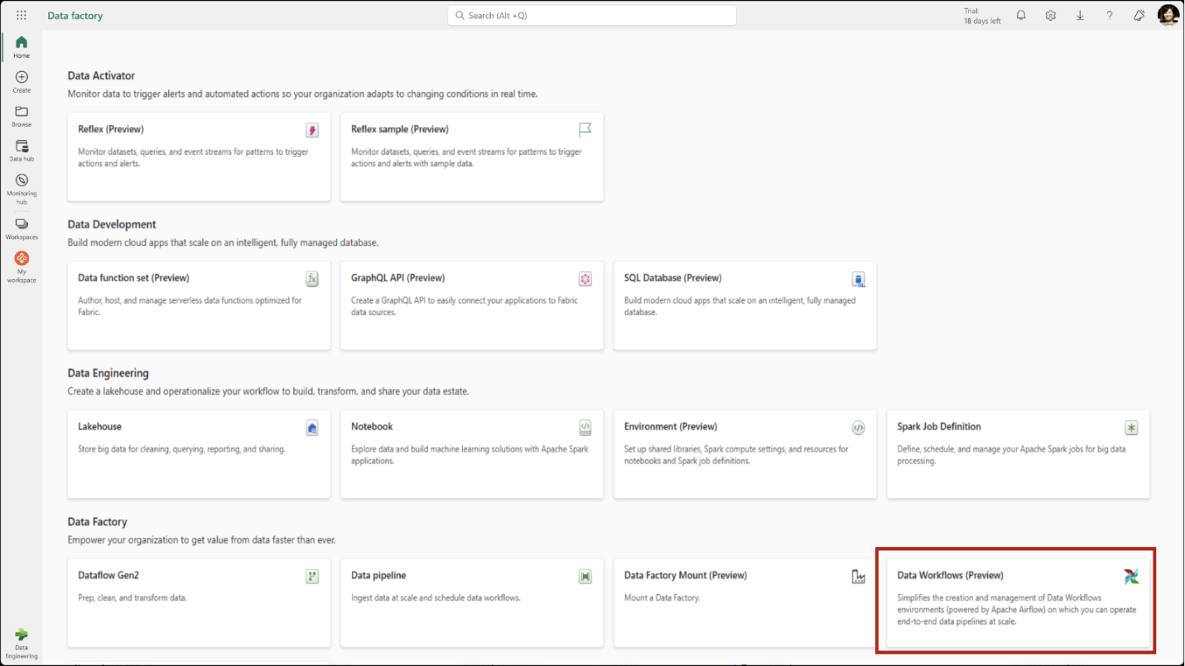
Task: Open Monitoring hub in the sidebar
Action: [22, 189]
